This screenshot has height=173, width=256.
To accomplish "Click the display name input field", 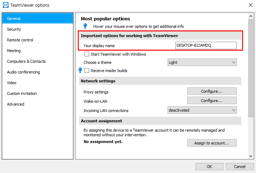I will [x=206, y=45].
